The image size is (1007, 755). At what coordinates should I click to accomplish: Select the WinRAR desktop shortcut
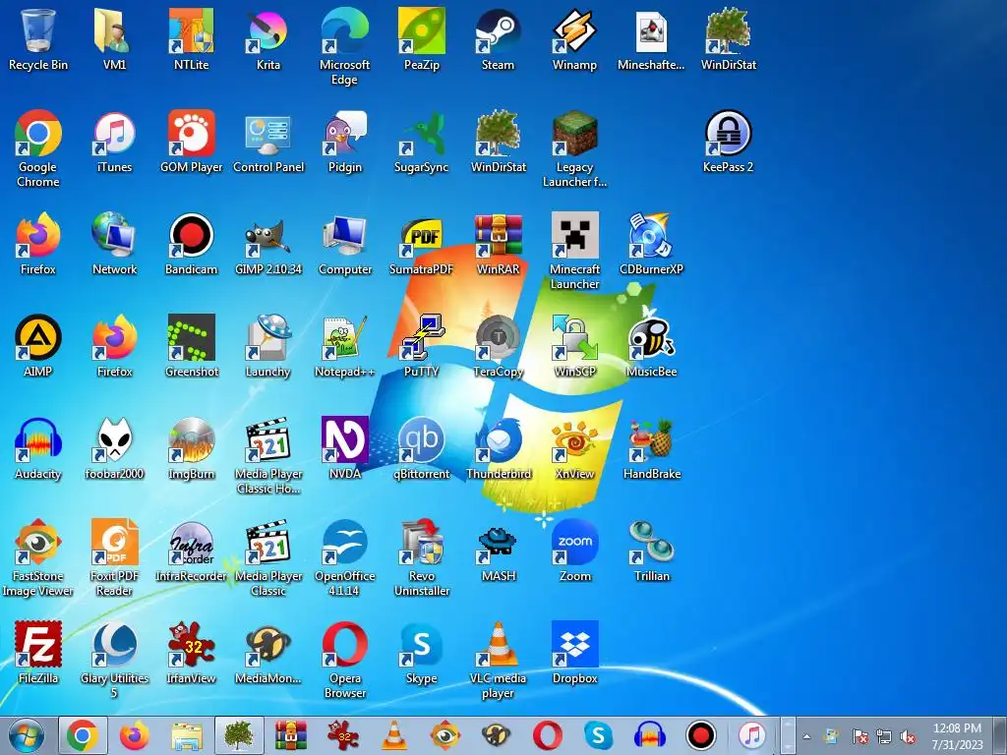click(498, 244)
